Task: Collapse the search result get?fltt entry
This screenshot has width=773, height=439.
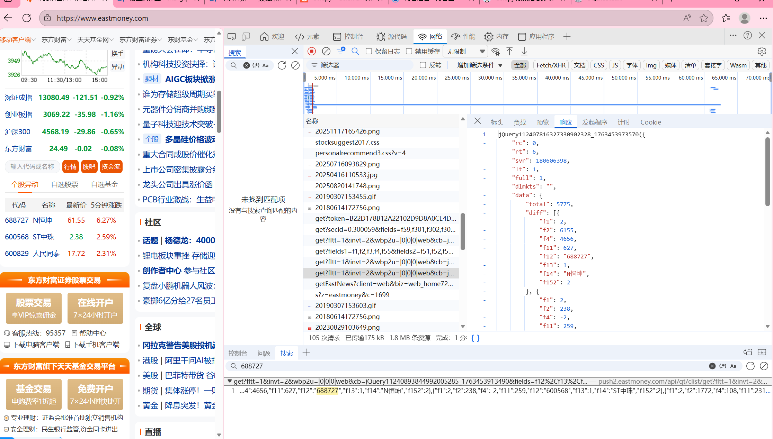Action: [x=229, y=381]
